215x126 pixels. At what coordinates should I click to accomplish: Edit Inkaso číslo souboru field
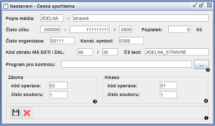pos(169,95)
